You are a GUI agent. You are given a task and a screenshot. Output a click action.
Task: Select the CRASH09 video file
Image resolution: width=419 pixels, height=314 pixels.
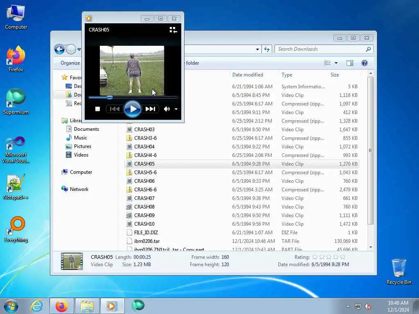click(x=144, y=215)
